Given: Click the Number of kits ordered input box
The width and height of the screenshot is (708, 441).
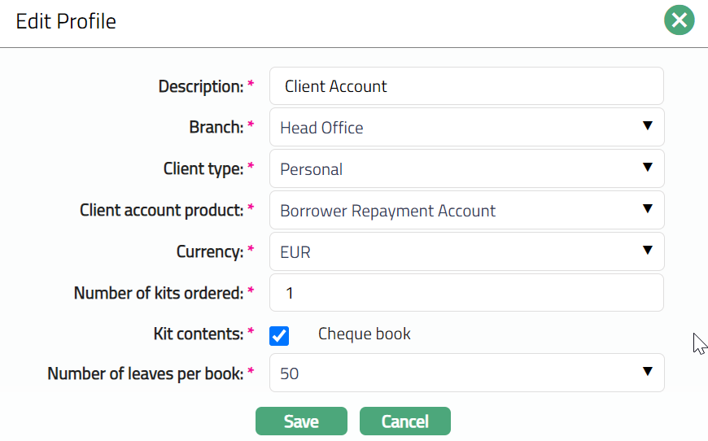Looking at the screenshot, I should click(x=466, y=293).
